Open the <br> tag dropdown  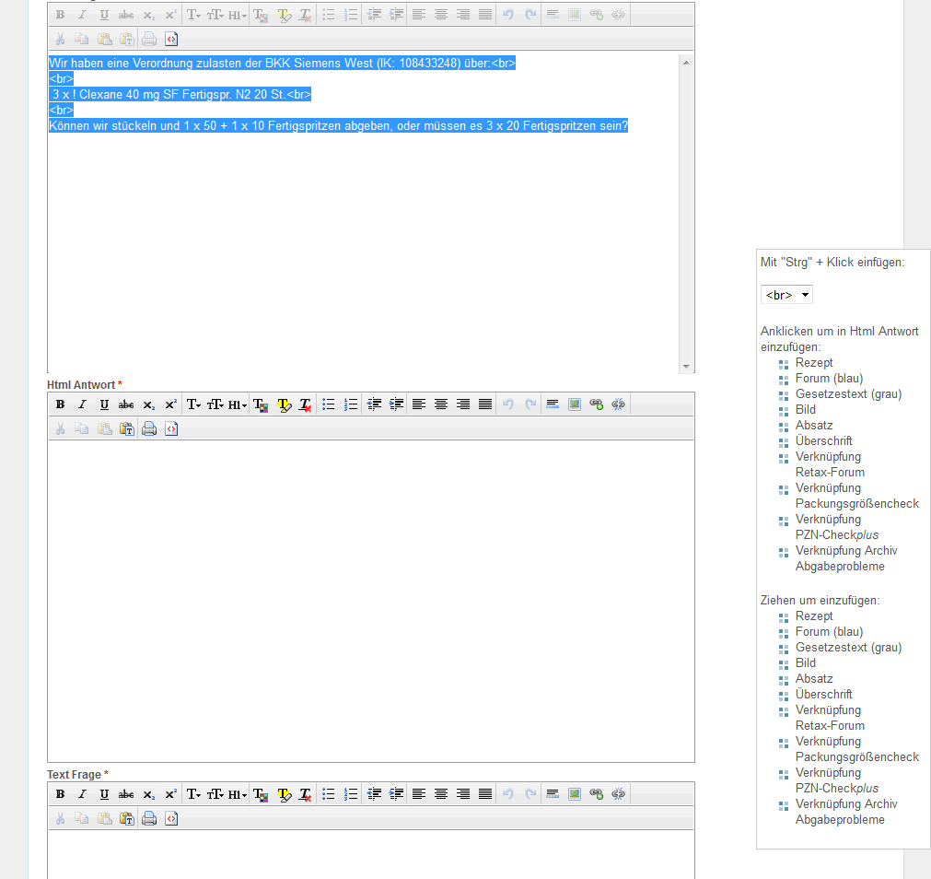pyautogui.click(x=786, y=295)
